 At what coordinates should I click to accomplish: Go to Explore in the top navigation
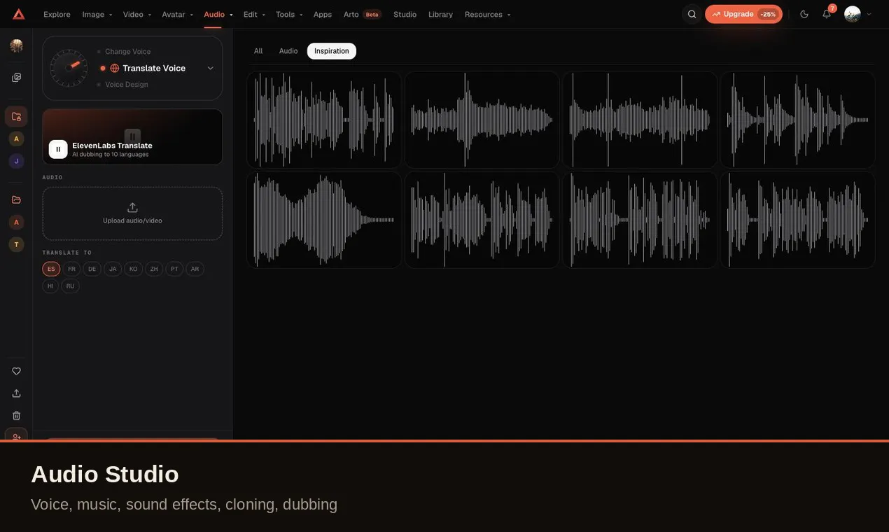57,14
